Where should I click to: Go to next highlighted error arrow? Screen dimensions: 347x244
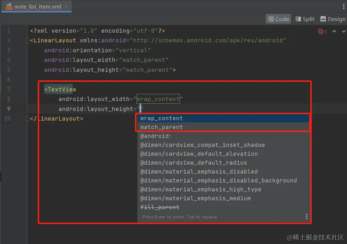click(x=343, y=31)
